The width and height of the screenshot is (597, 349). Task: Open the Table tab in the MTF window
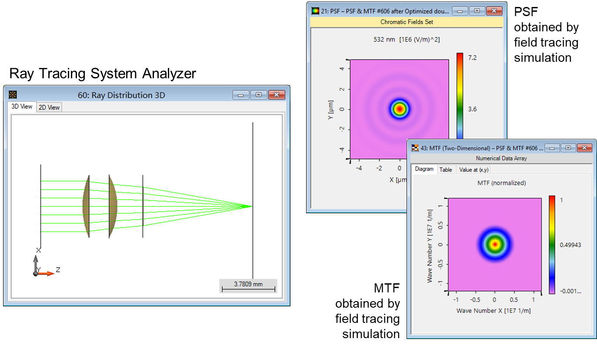(446, 169)
